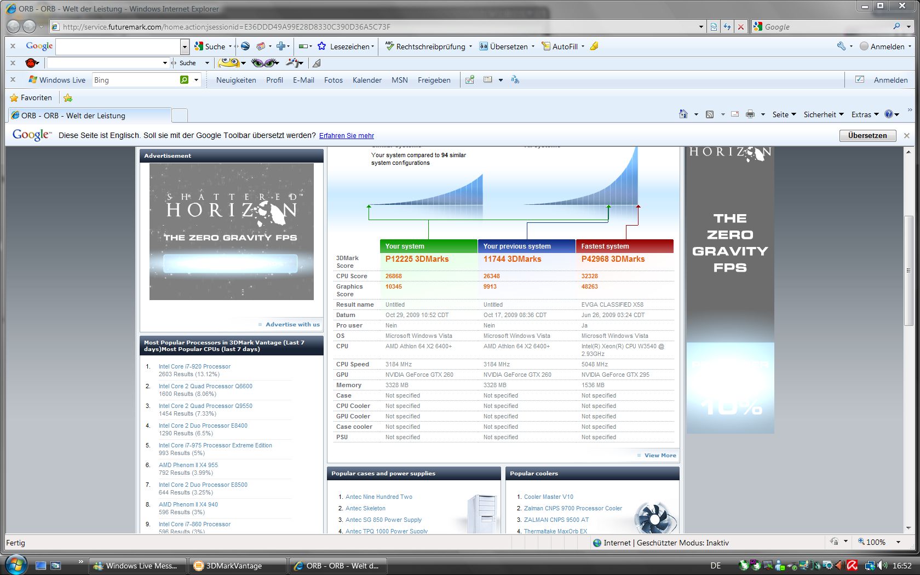Click the compatibility view icon in address bar
This screenshot has height=575, width=920.
coord(714,26)
